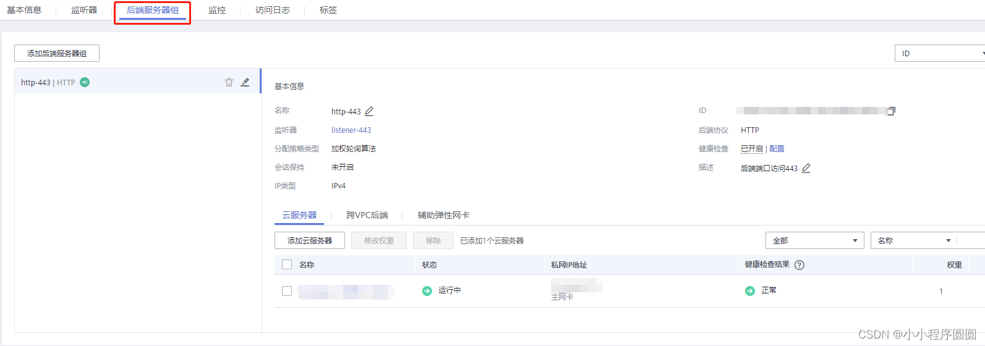Viewport: 985px width, 346px height.
Task: Copy the backend server group ID
Action: click(891, 111)
